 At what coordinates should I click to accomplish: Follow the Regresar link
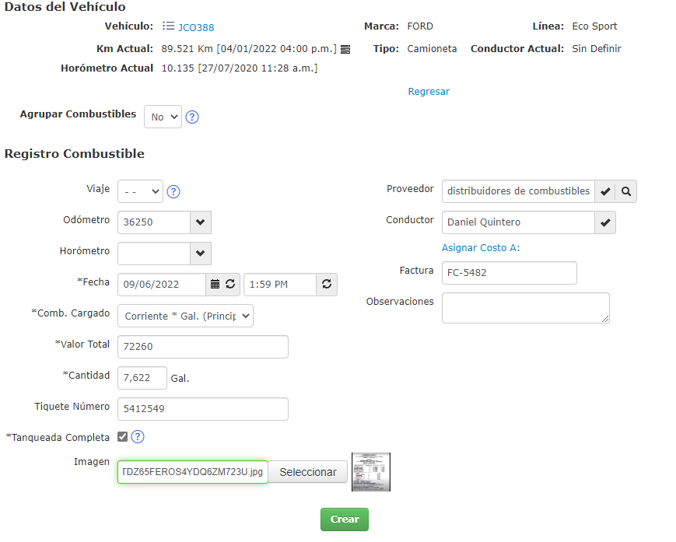click(x=429, y=92)
